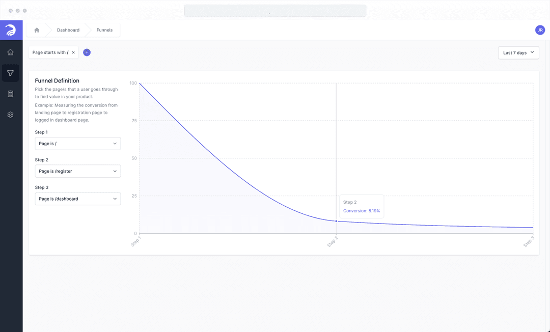
Task: Click the swallow logo at top left
Action: coord(10,30)
